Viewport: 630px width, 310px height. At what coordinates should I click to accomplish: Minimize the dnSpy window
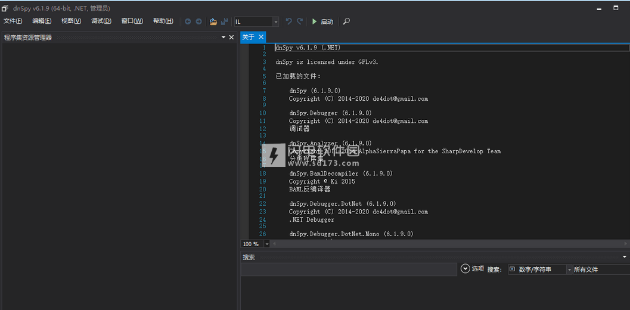tap(599, 8)
